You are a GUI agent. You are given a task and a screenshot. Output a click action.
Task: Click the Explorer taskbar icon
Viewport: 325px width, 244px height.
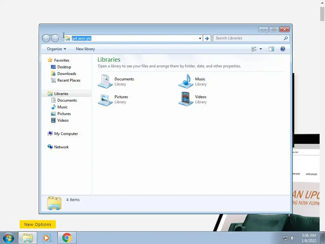point(28,238)
